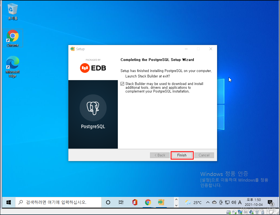Select the Recycle Bin desktop icon
280x215 pixels.
(x=12, y=12)
